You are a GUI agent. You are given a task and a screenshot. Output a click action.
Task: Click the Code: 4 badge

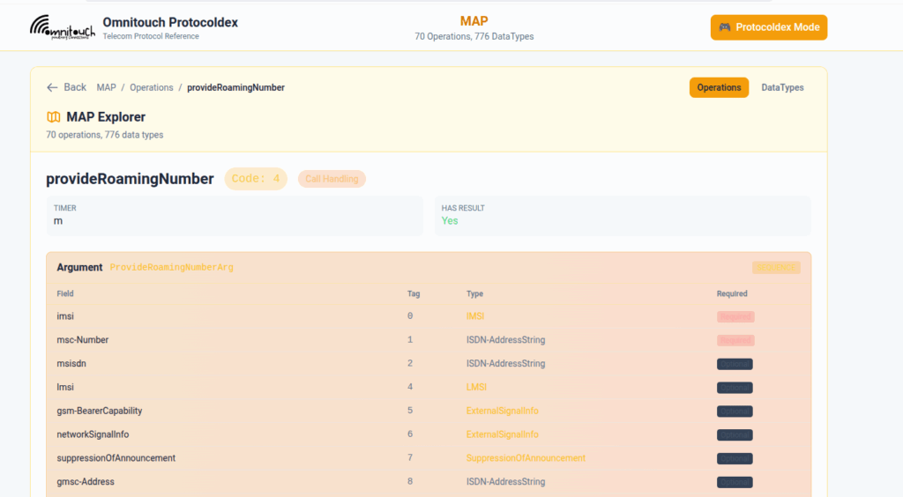(256, 179)
